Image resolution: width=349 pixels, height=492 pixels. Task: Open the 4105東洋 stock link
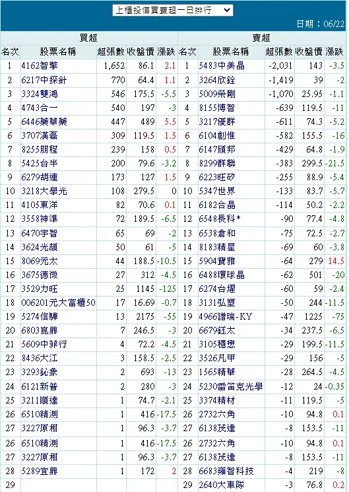pos(40,205)
